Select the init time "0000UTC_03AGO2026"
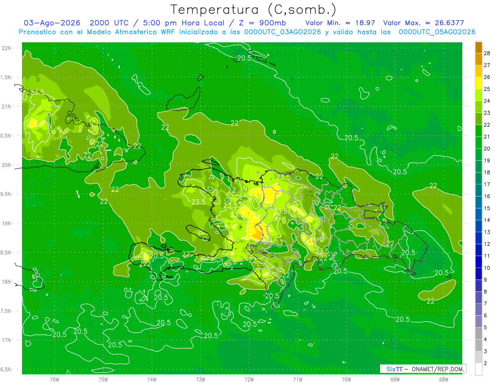 pyautogui.click(x=283, y=32)
